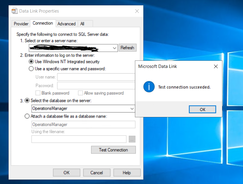Screen dimensions: 243x184
Task: Click the Data Link Properties title icon
Action: [15, 11]
